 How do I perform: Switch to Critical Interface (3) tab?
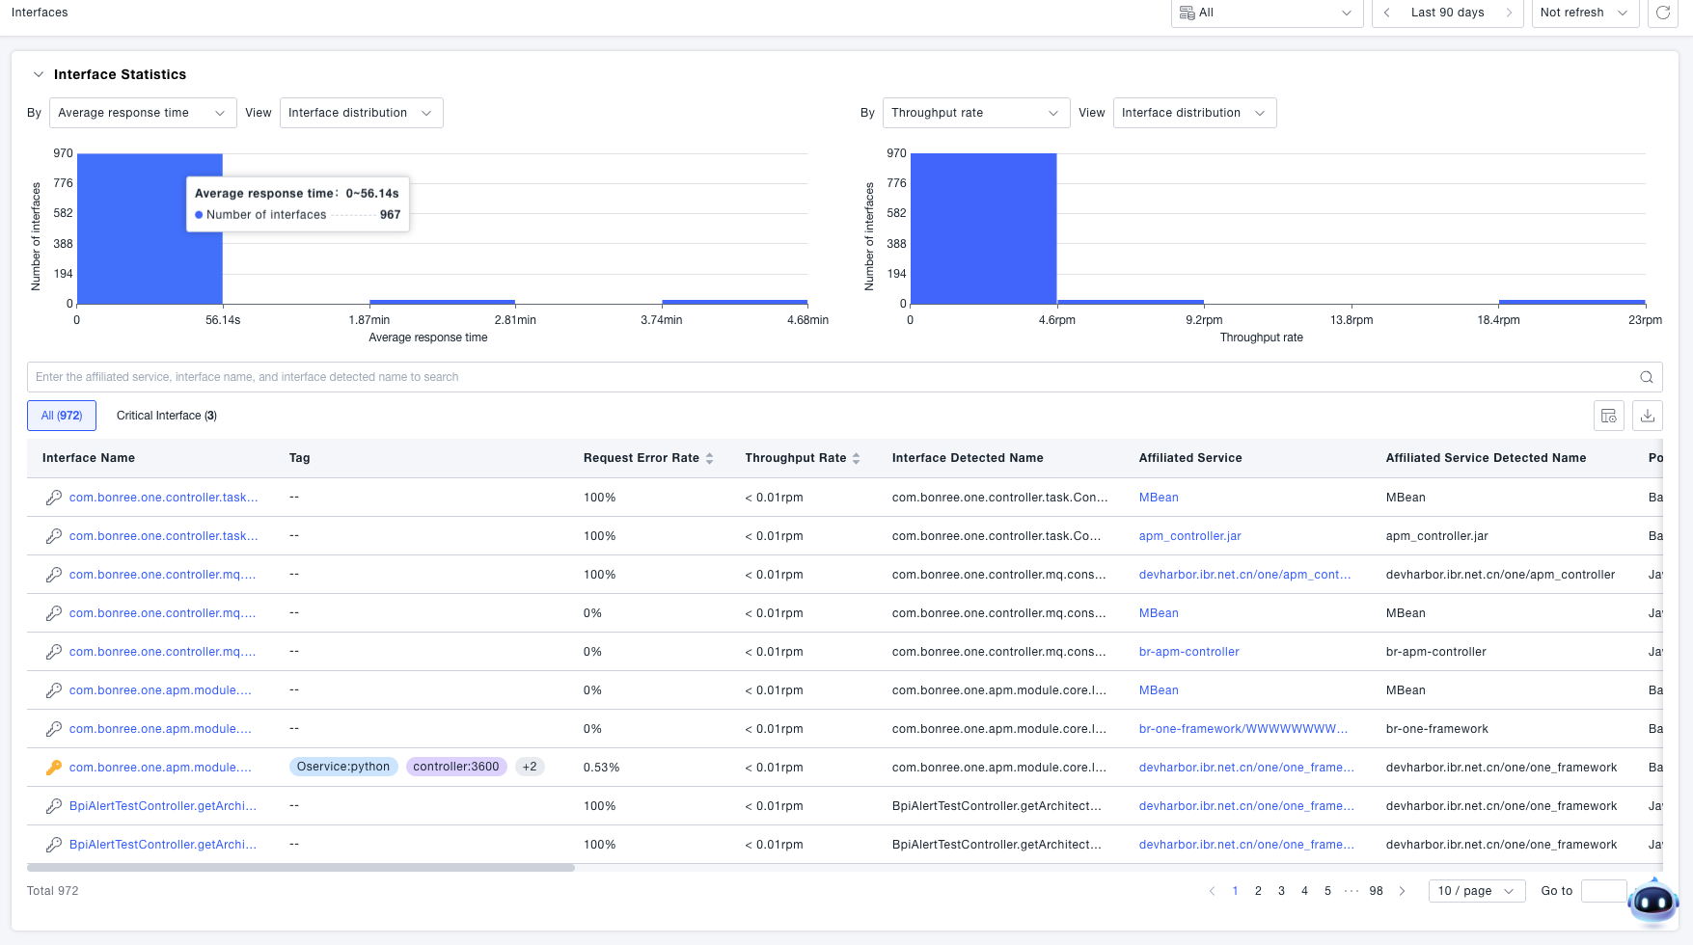click(x=166, y=416)
